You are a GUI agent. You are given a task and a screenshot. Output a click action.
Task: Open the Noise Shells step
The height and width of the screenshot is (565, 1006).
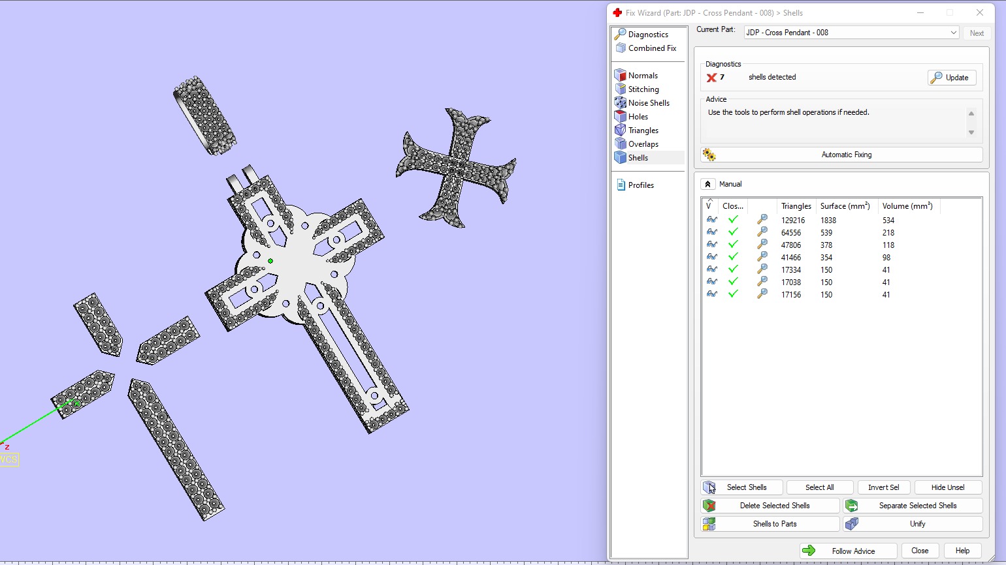tap(642, 103)
